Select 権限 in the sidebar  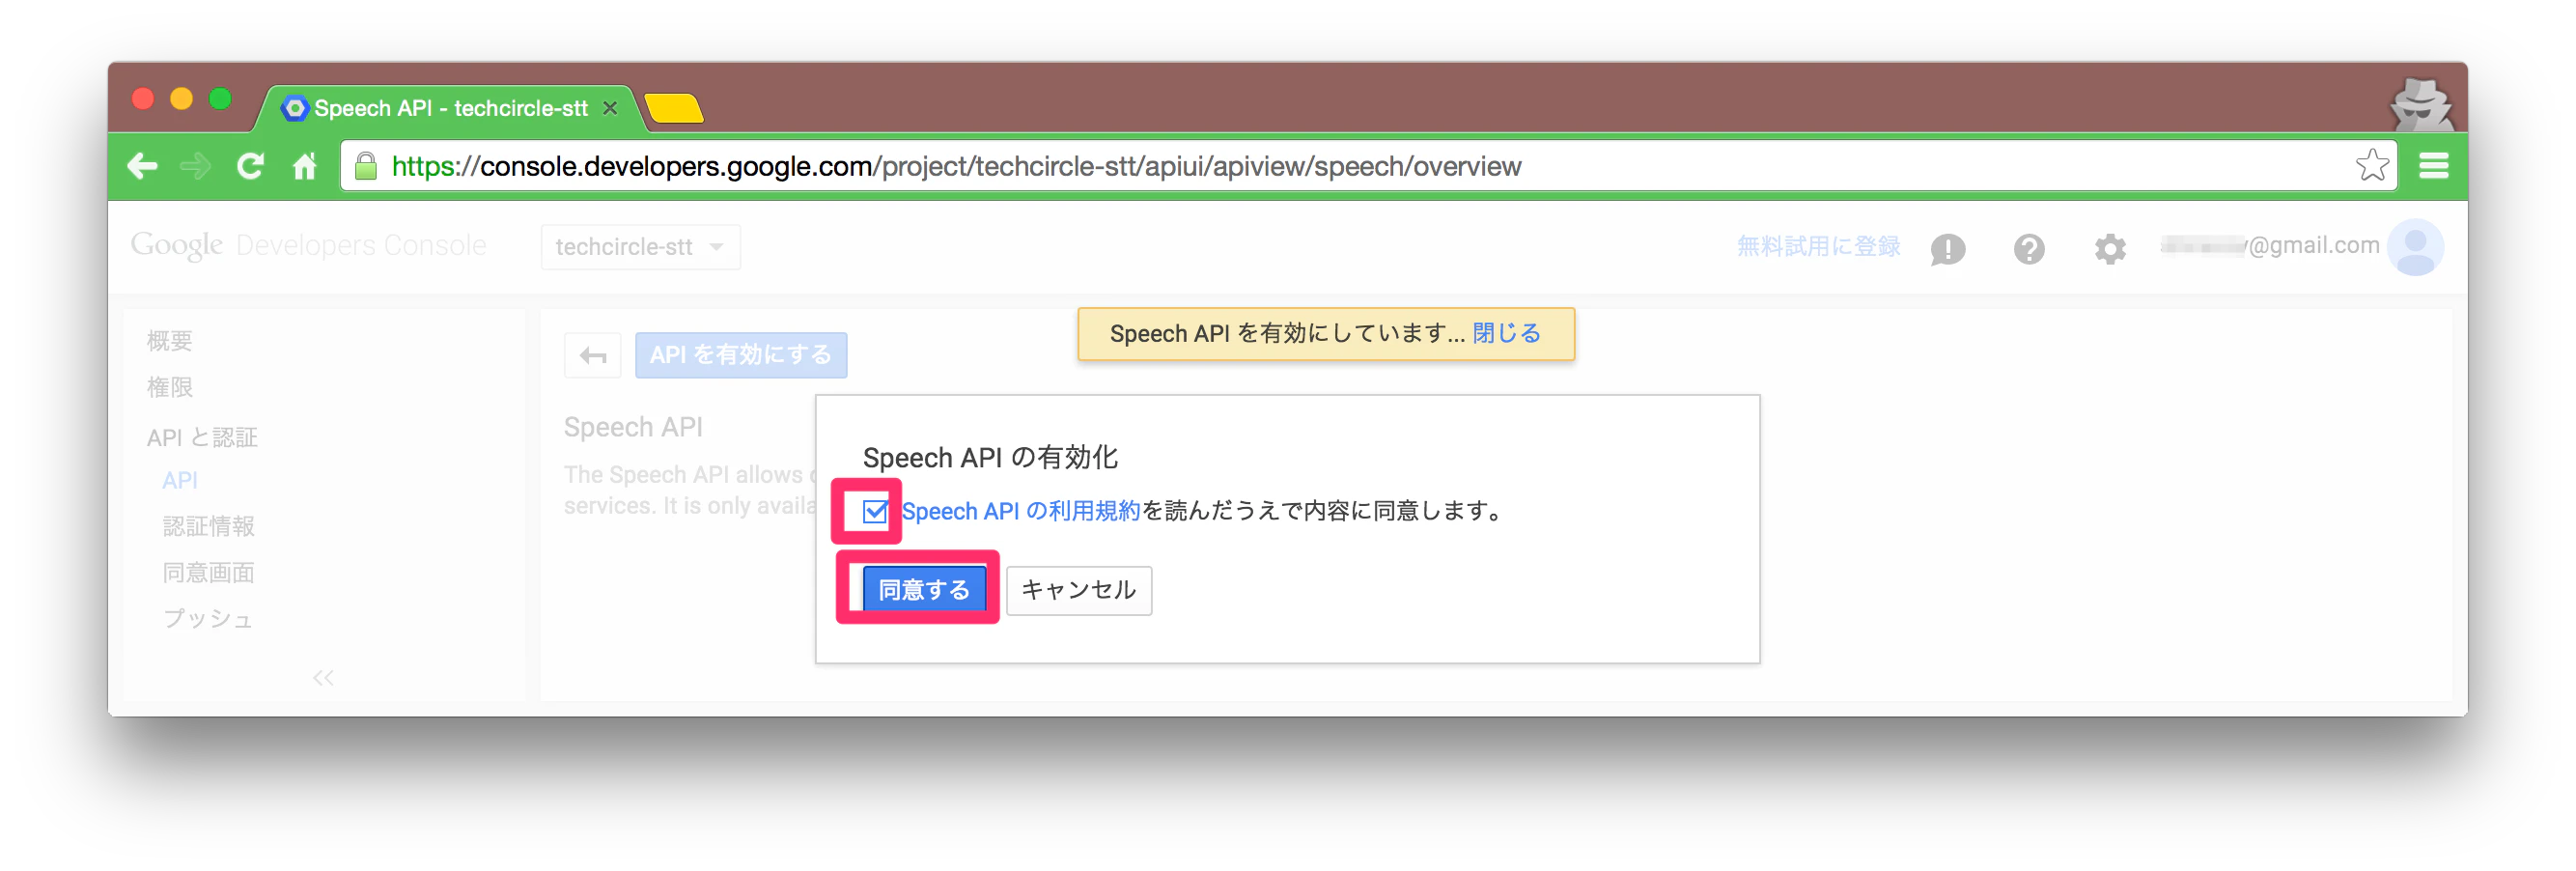point(169,387)
